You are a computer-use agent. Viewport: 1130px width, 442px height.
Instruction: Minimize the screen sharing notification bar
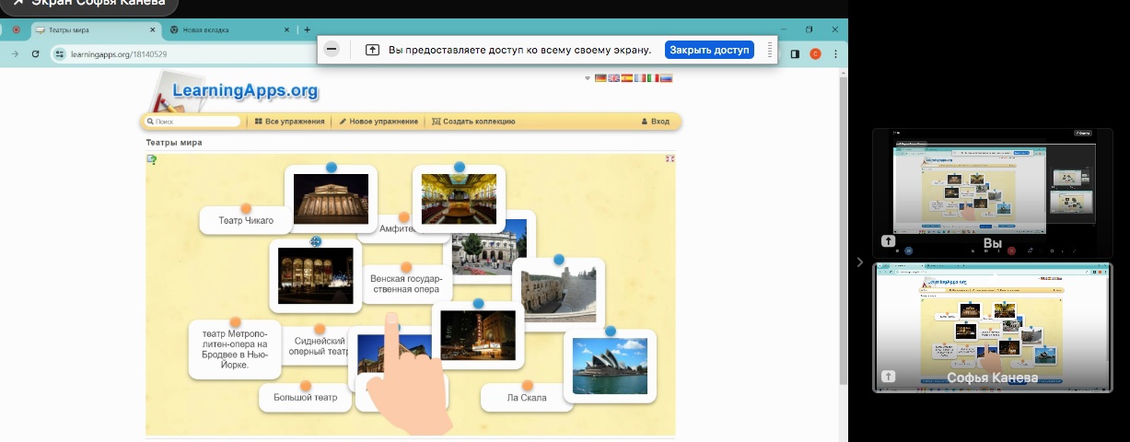(x=332, y=49)
